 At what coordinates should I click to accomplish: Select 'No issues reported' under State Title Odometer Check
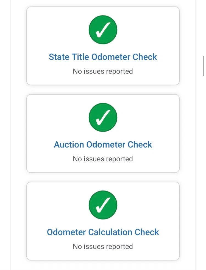(103, 71)
